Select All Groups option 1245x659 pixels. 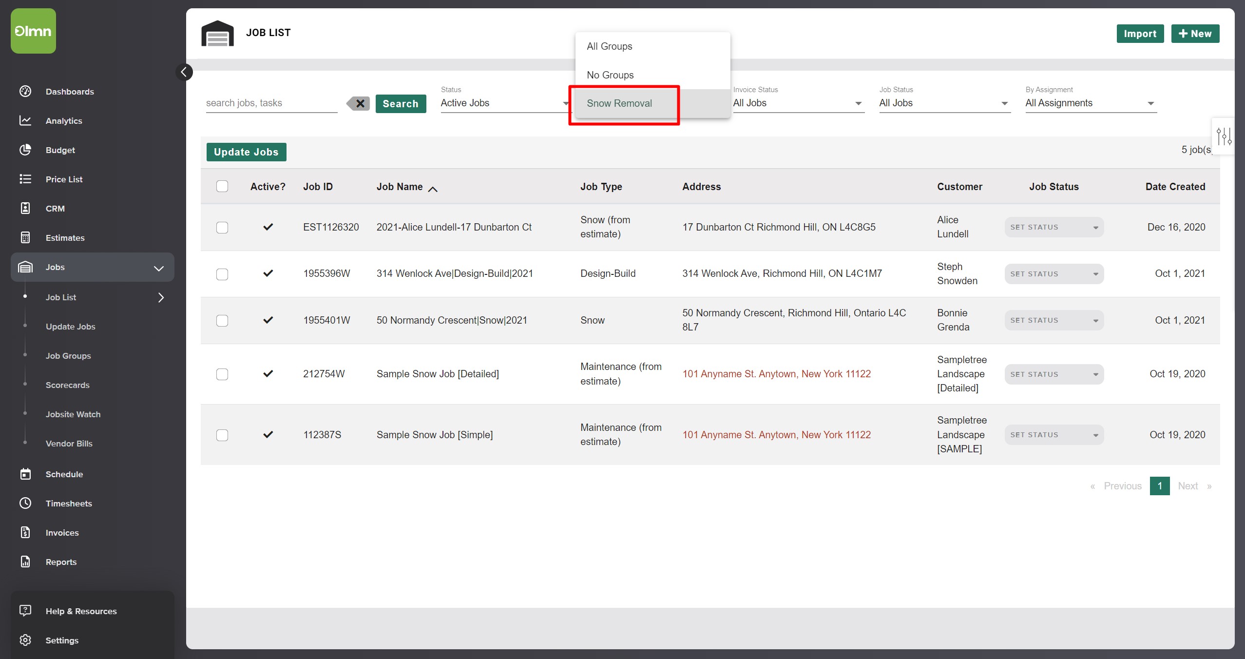tap(652, 46)
